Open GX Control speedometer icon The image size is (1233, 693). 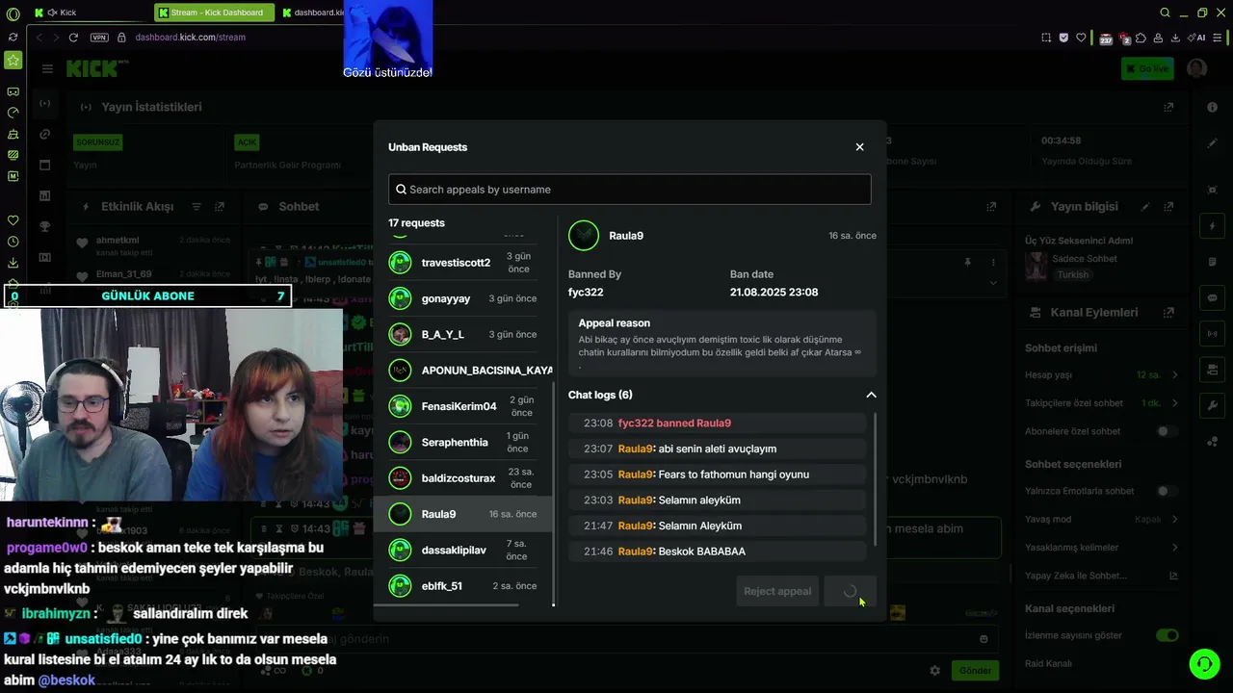point(13,113)
